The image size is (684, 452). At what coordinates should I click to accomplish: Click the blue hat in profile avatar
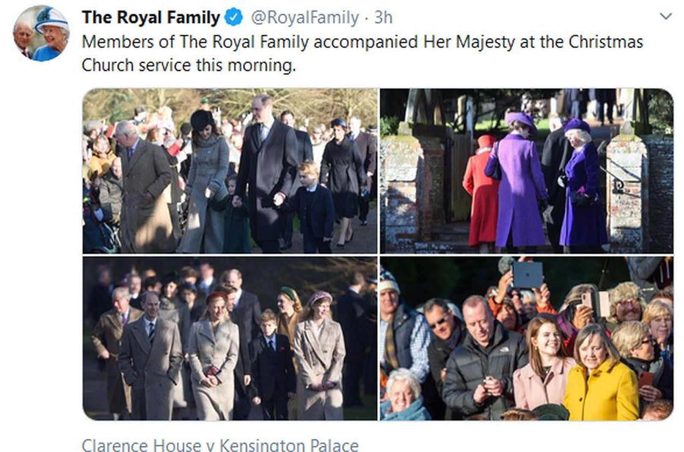click(x=51, y=18)
